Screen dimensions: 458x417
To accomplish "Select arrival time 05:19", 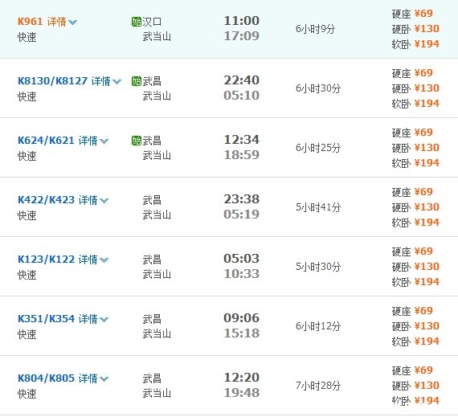I will 242,214.
